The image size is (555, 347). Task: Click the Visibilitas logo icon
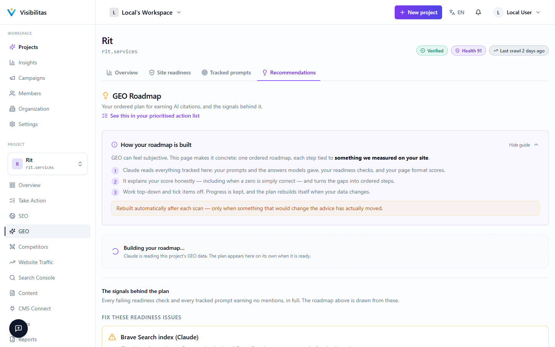[12, 12]
